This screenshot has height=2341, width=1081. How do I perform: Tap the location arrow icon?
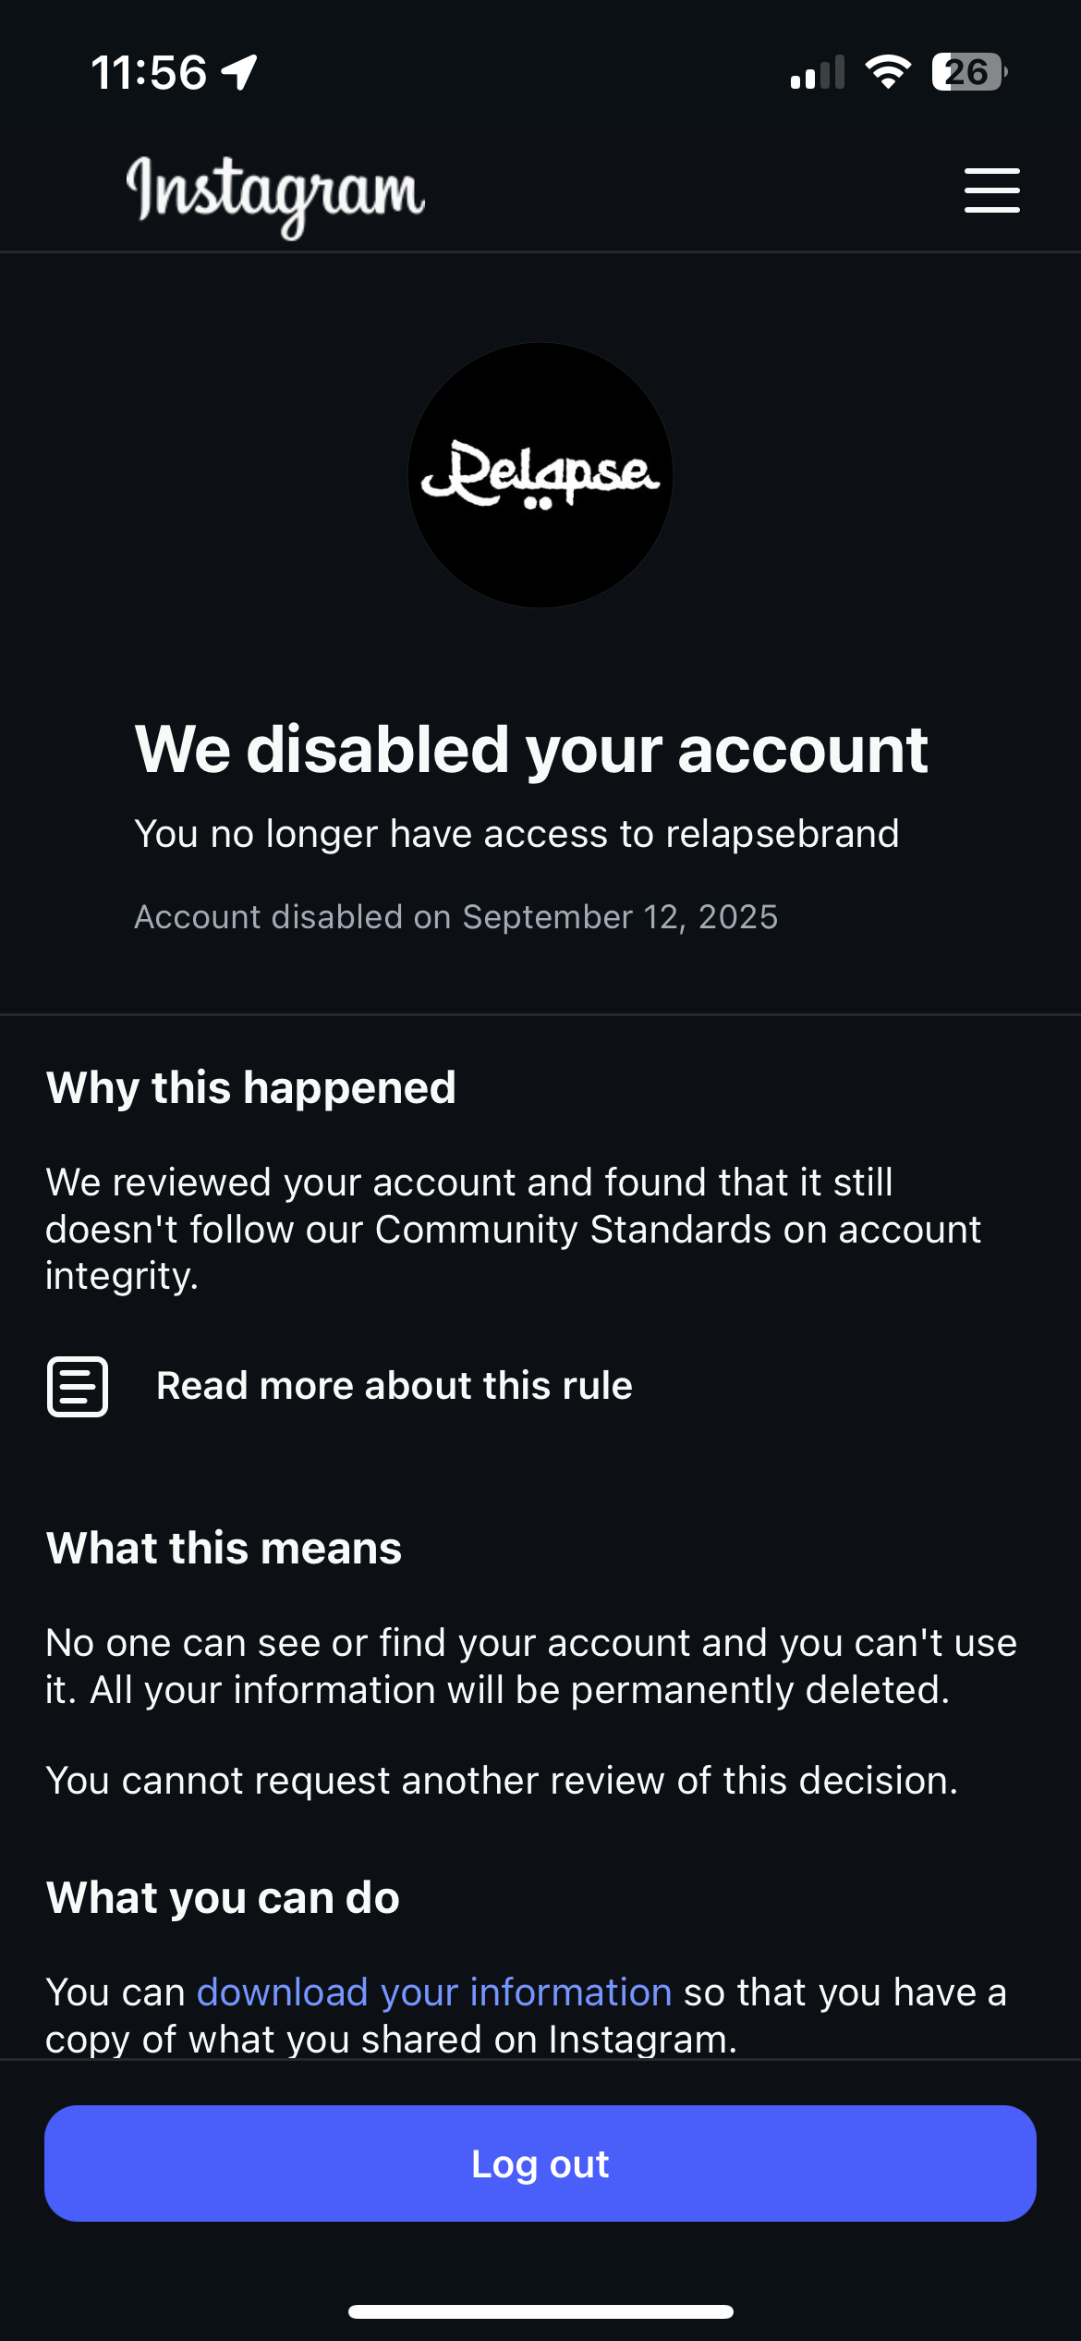coord(239,72)
